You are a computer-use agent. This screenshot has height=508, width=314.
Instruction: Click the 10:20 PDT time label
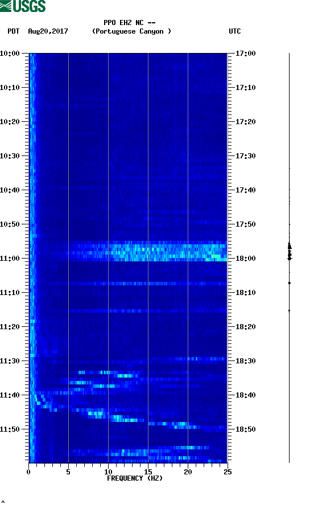pos(10,122)
